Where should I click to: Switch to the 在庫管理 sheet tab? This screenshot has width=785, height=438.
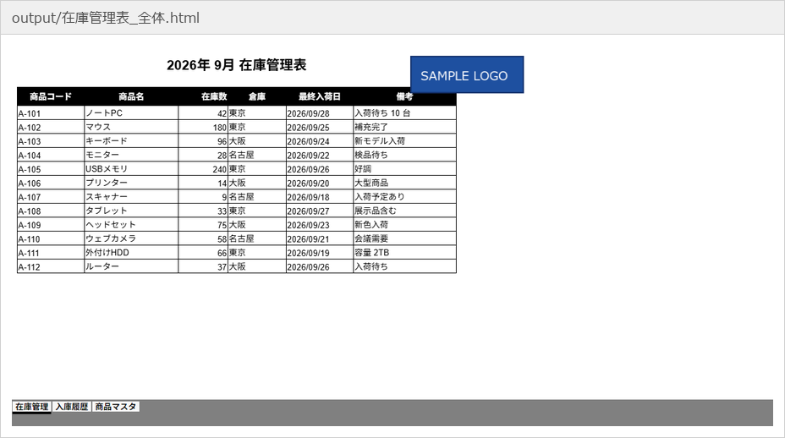31,407
